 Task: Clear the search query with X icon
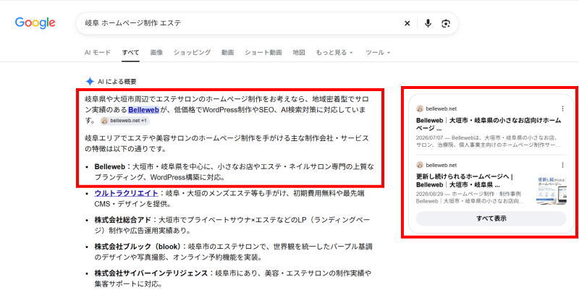[x=407, y=23]
